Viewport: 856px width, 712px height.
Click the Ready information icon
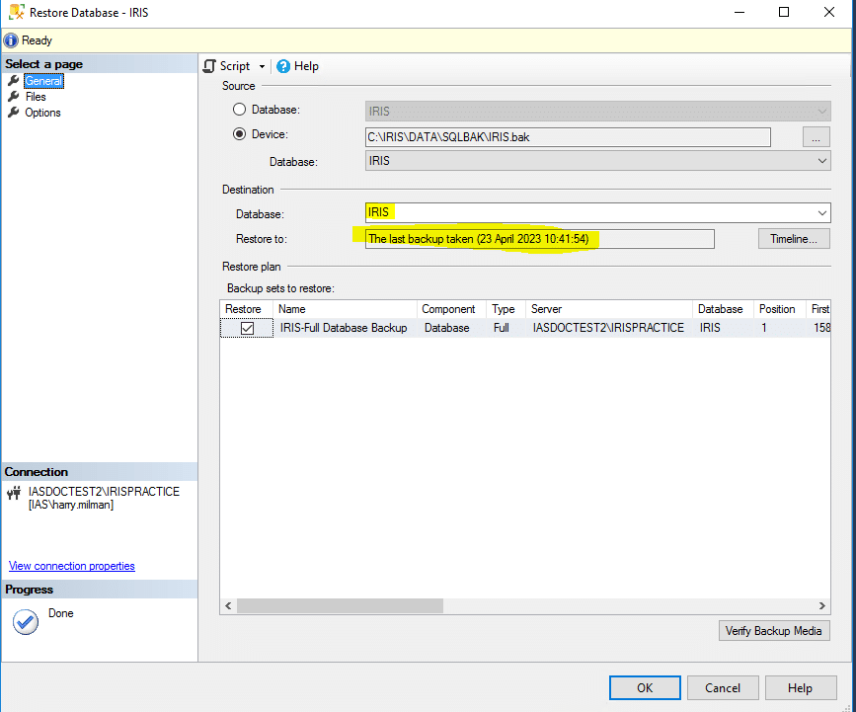(11, 40)
